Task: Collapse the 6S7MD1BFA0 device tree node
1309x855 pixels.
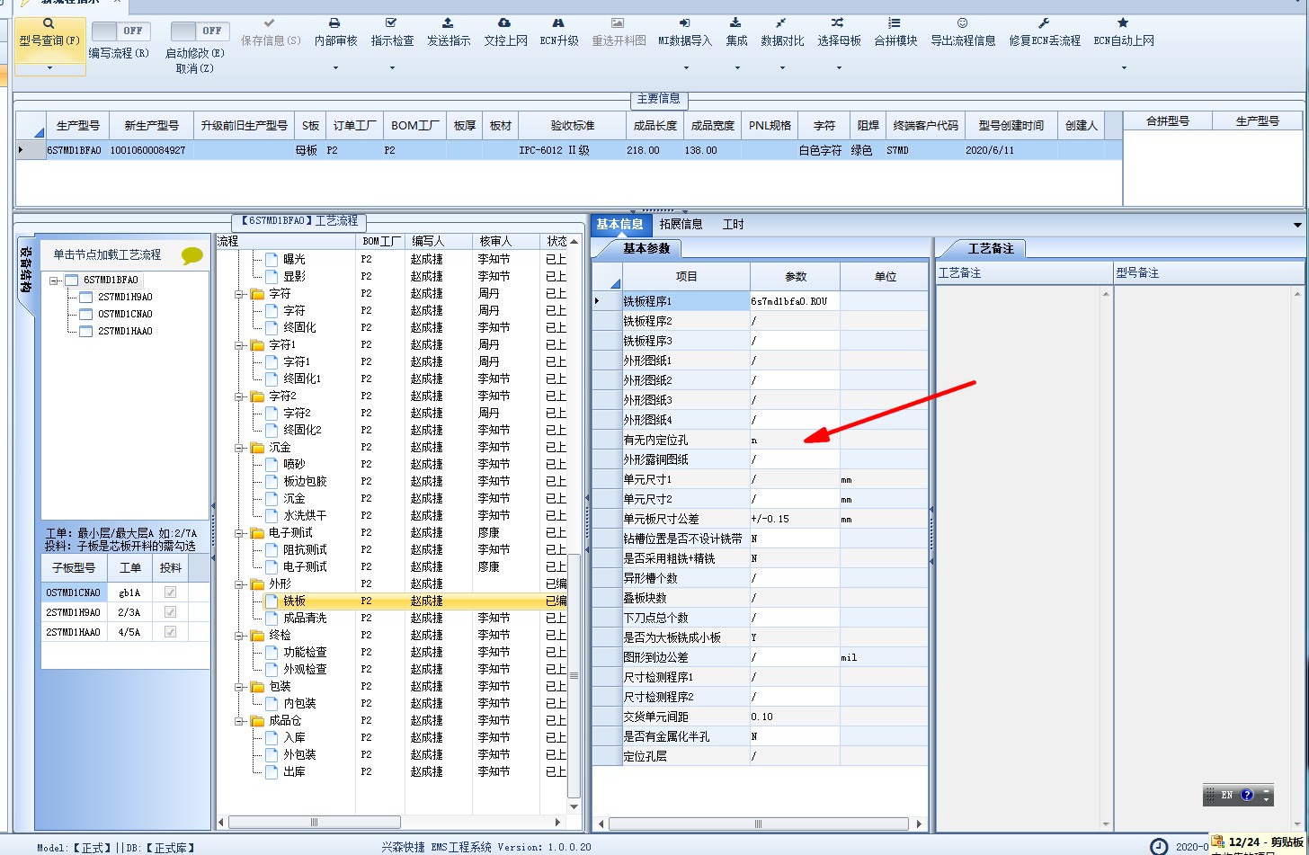Action: (x=54, y=281)
